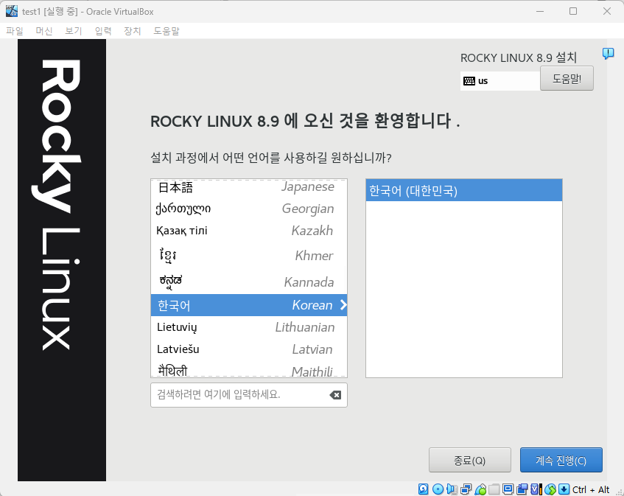Select 한국어 (대한민국) locale entry

point(463,190)
